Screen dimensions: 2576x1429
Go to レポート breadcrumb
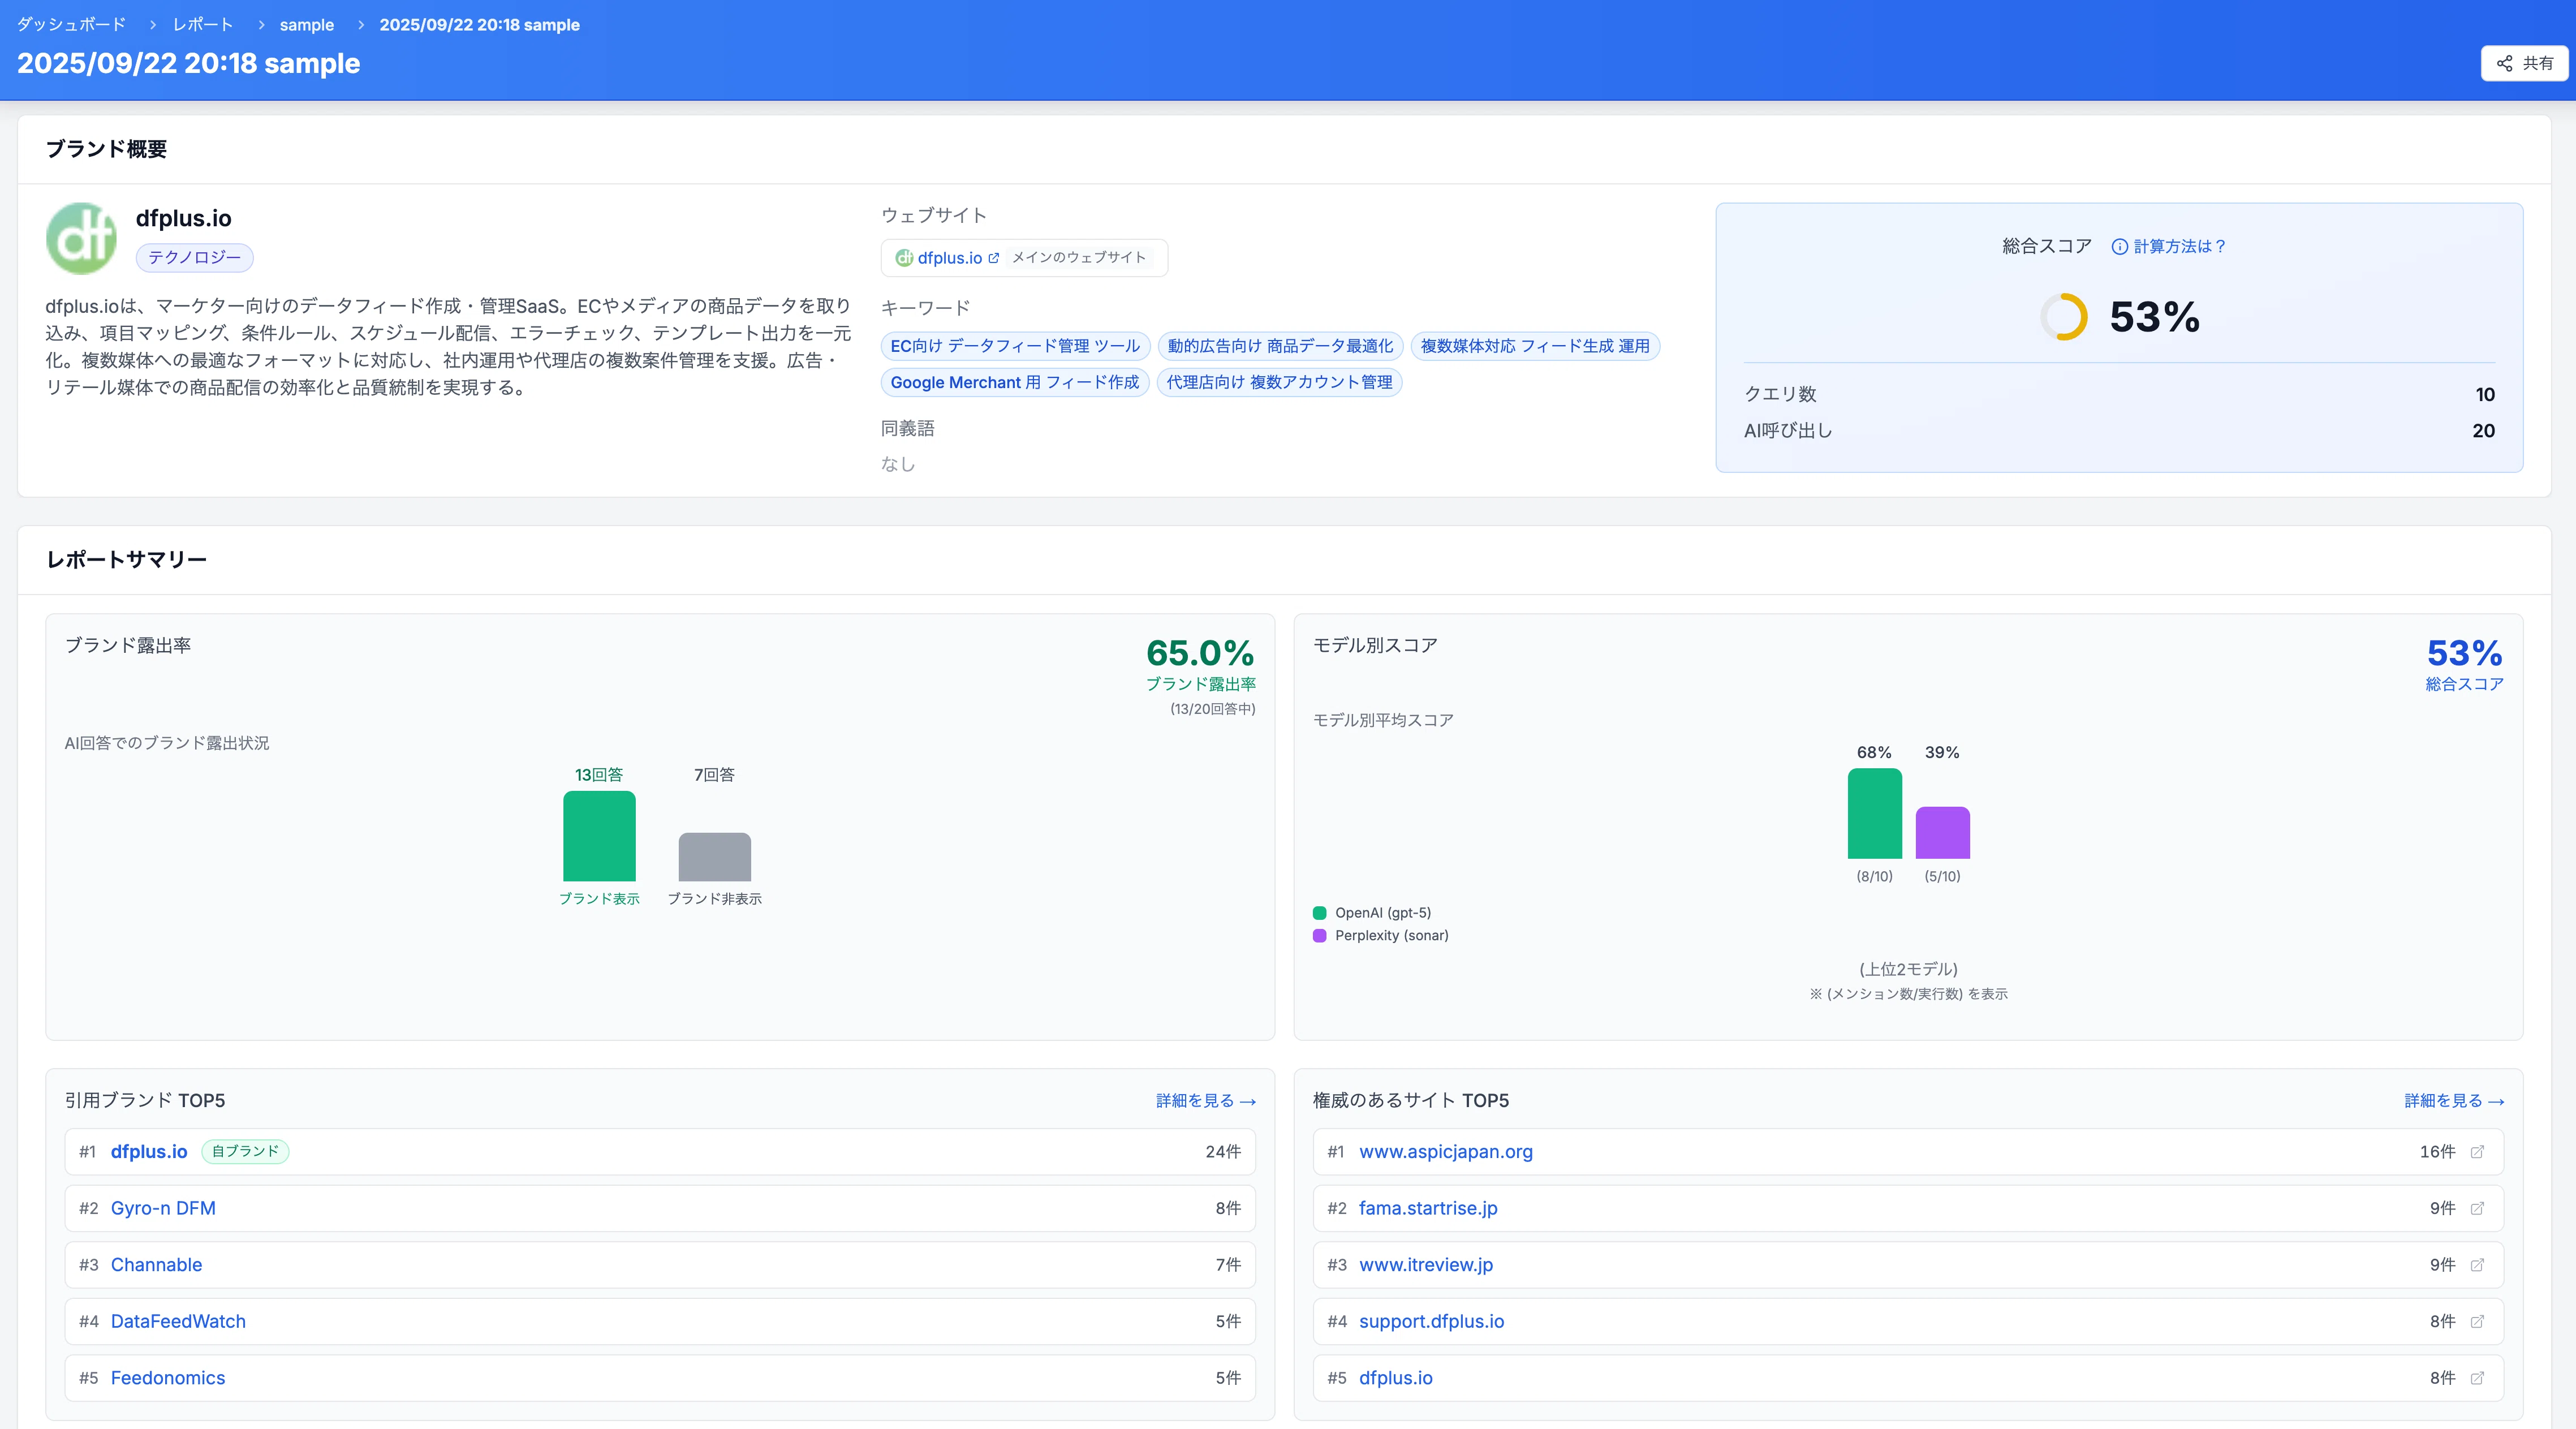tap(203, 24)
